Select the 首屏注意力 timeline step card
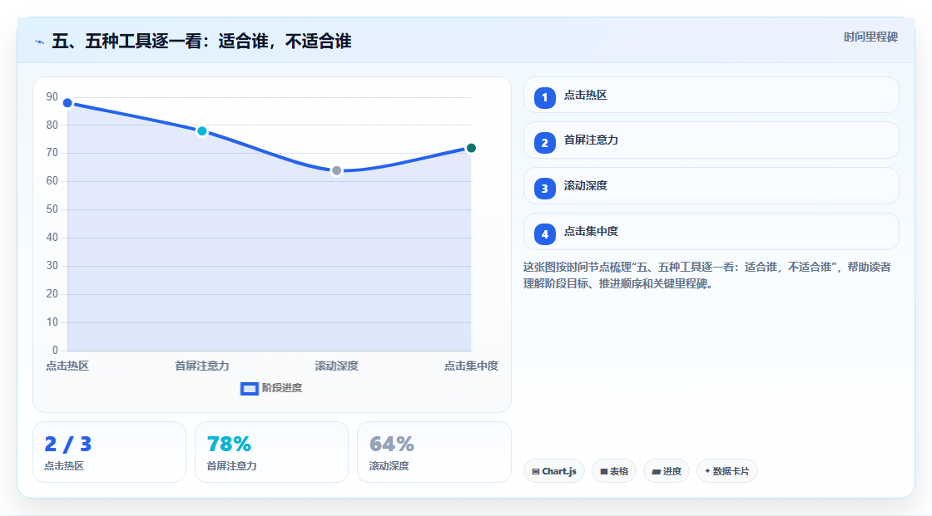Image resolution: width=932 pixels, height=516 pixels. point(711,140)
